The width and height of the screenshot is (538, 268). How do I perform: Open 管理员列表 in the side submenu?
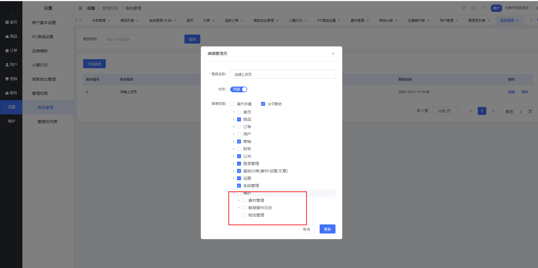pyautogui.click(x=48, y=122)
